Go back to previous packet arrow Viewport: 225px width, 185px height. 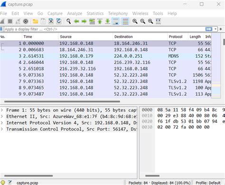click(x=76, y=21)
